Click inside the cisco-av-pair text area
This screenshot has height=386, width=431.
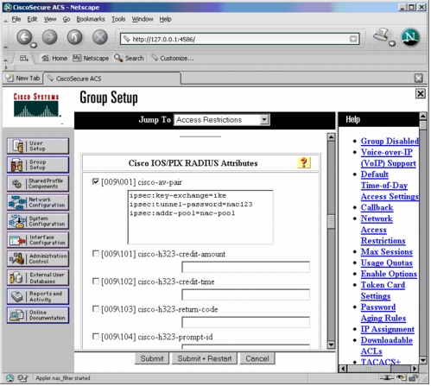(200, 218)
